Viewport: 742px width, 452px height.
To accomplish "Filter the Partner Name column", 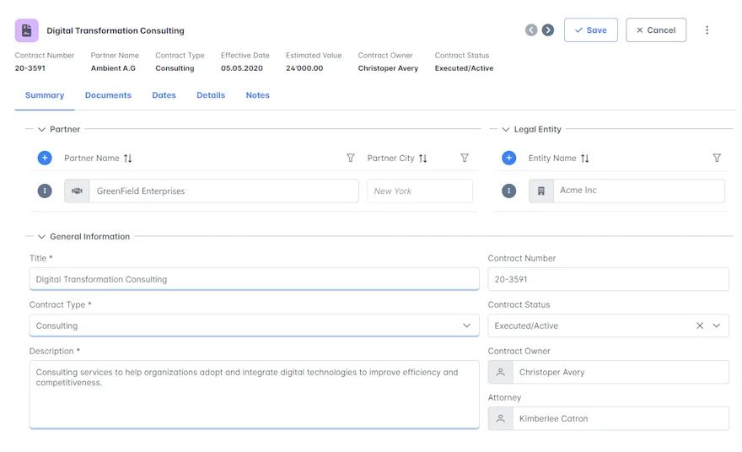I will coord(350,158).
